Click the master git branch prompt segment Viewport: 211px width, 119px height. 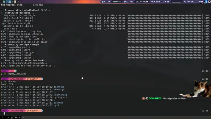34,111
